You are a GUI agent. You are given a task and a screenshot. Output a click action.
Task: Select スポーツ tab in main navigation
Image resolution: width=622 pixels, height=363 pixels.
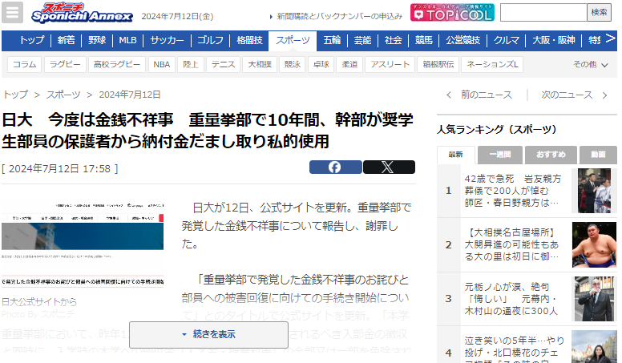tap(293, 41)
